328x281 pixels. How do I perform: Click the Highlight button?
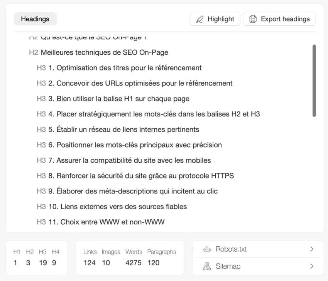(x=215, y=19)
